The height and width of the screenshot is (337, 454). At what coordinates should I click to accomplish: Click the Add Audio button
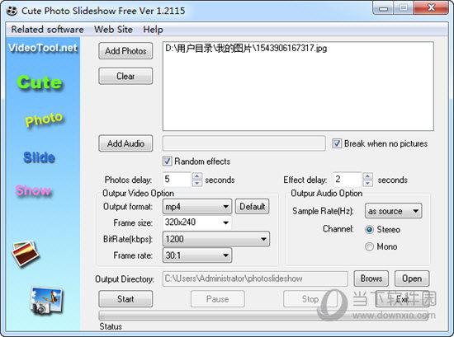tap(125, 143)
